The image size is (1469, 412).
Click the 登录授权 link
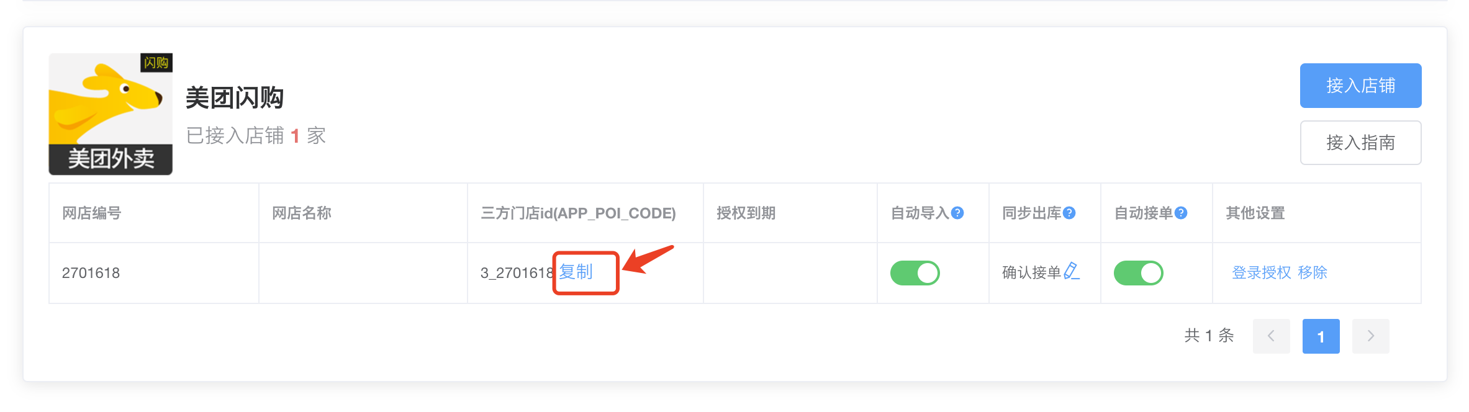tap(1261, 272)
